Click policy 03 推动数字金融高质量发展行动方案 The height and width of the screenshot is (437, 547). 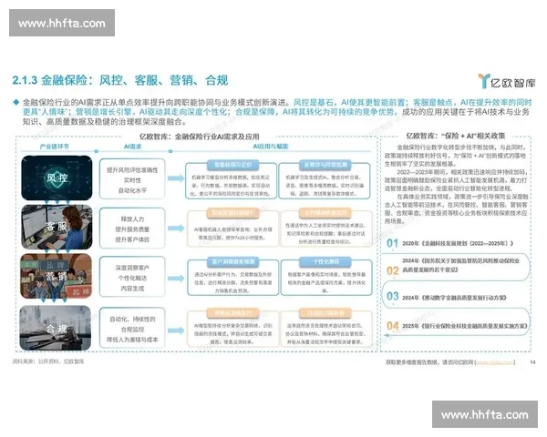[454, 298]
